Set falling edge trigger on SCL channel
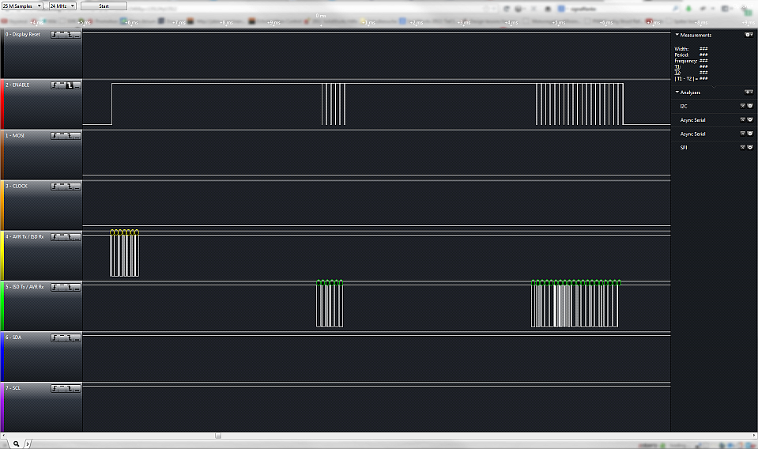Viewport: 758px width, 449px height. coord(70,389)
